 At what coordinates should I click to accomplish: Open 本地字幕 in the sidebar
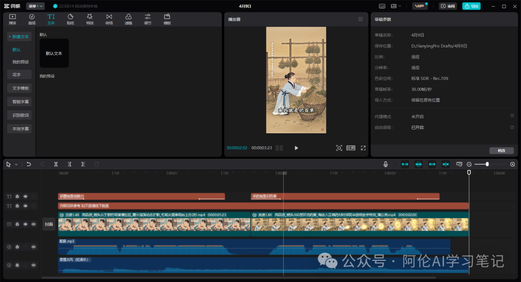tap(19, 128)
